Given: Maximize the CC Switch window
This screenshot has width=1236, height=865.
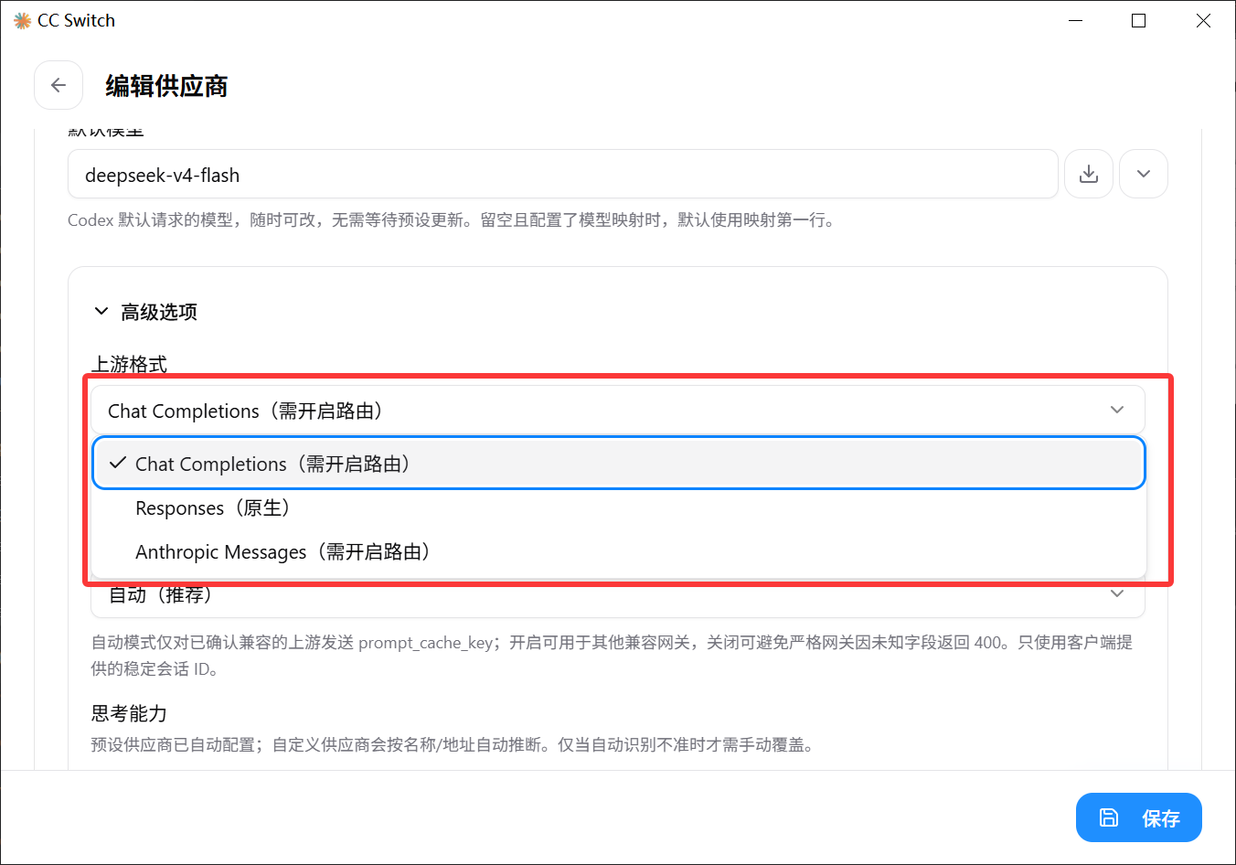Looking at the screenshot, I should [1138, 20].
